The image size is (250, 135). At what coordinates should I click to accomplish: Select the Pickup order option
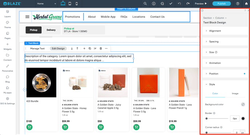pyautogui.click(x=33, y=30)
